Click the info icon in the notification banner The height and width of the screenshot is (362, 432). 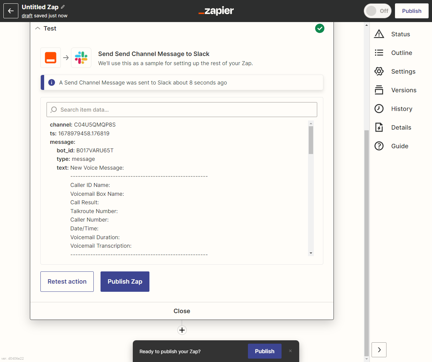pyautogui.click(x=52, y=82)
